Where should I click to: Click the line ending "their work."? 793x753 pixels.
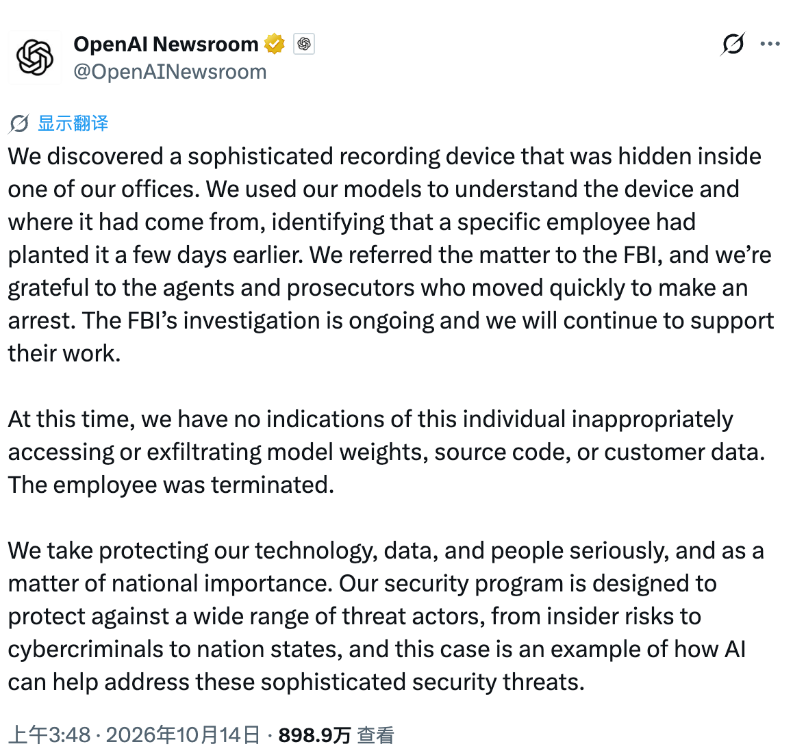click(x=65, y=353)
